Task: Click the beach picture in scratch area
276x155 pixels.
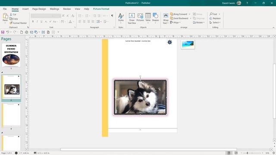Action: click(188, 44)
